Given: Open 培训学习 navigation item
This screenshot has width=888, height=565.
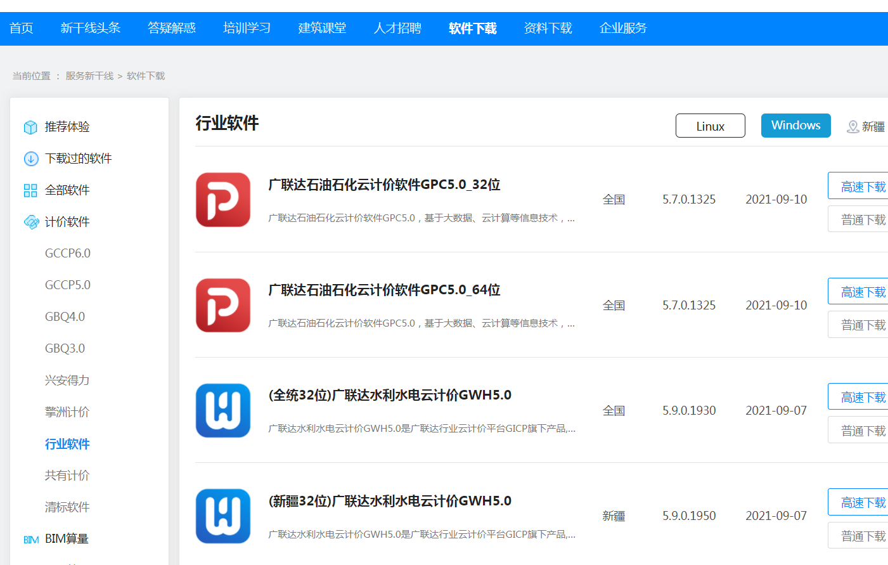Looking at the screenshot, I should 247,28.
